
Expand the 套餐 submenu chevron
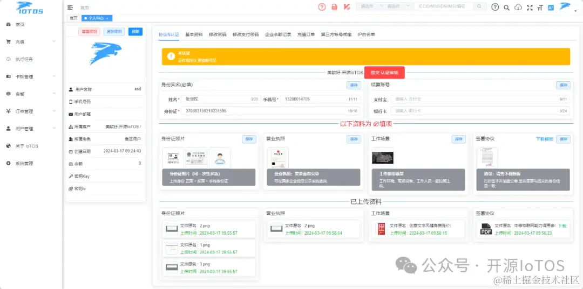pos(55,93)
